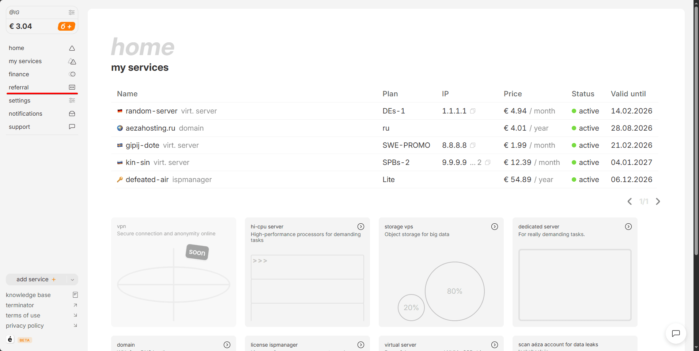Select notifications in the sidebar

[x=26, y=113]
